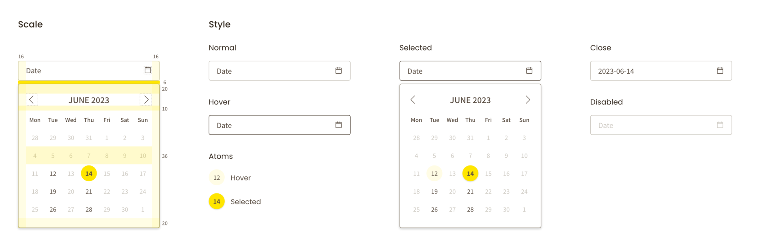Select highlighted day 14 in Scale calendar
The height and width of the screenshot is (246, 779).
click(x=89, y=174)
